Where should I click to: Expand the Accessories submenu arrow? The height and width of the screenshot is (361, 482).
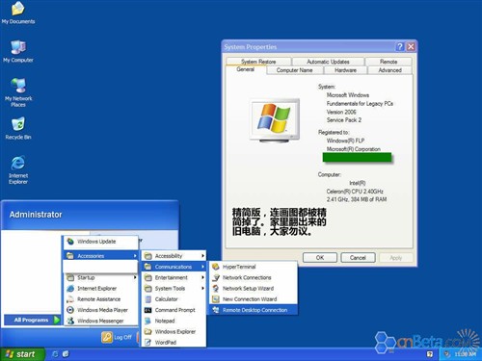tap(135, 256)
